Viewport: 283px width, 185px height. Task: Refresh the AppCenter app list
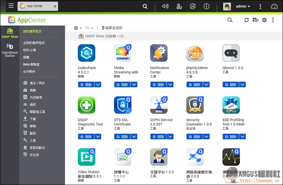[247, 20]
